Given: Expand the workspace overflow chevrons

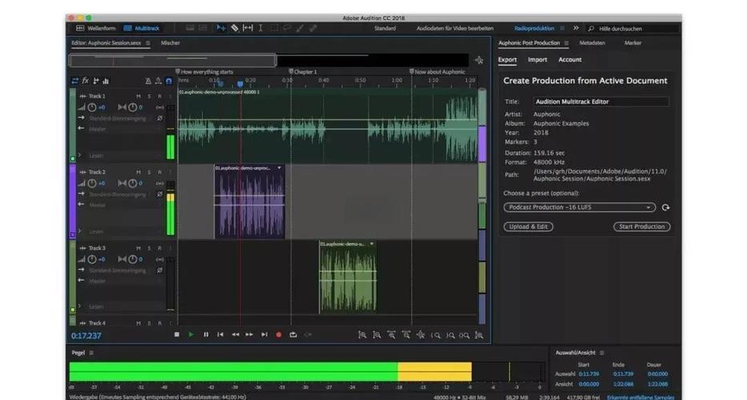Looking at the screenshot, I should [x=576, y=28].
